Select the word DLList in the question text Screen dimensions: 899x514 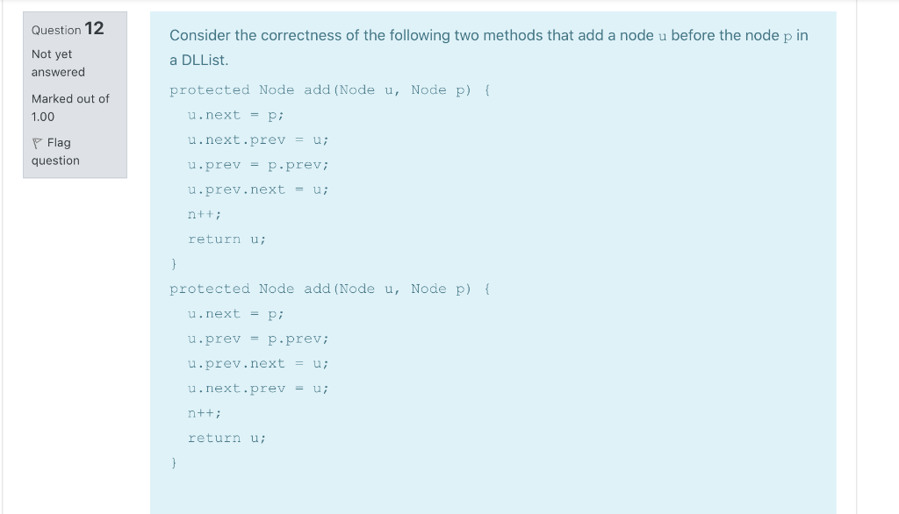click(x=203, y=60)
